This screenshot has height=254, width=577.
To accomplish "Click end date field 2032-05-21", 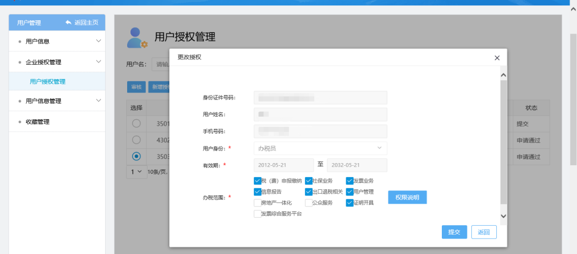I will point(357,165).
